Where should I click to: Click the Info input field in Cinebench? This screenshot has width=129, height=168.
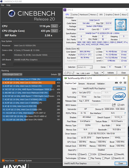[x=37, y=64]
